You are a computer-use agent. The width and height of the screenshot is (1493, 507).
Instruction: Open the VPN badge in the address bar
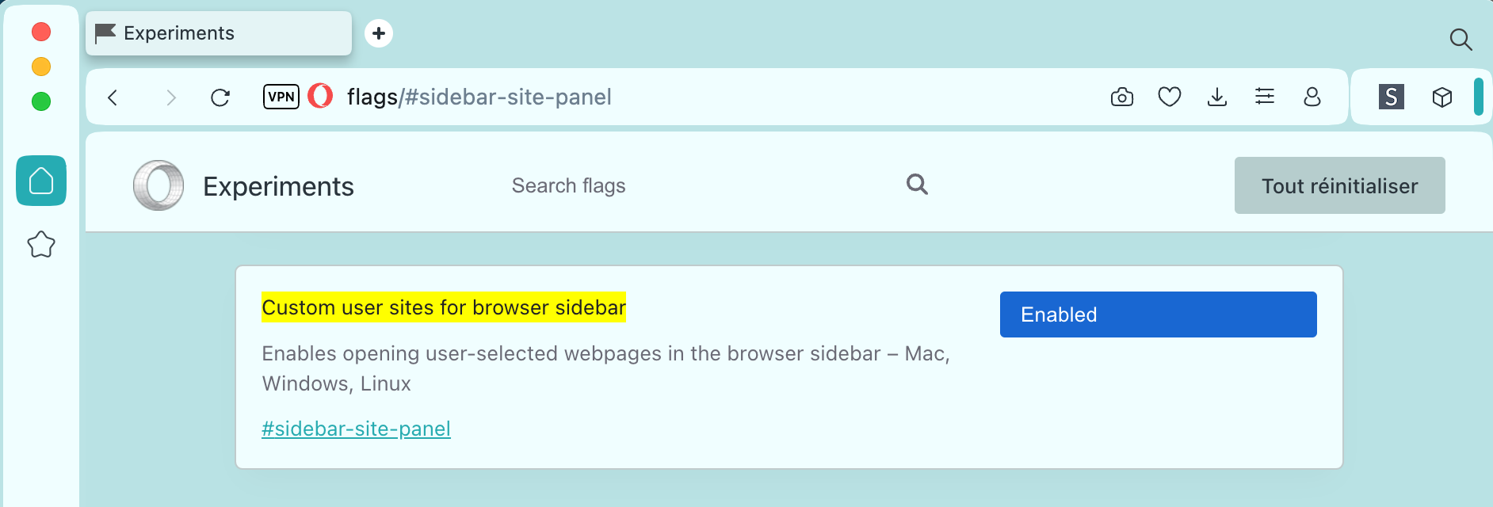coord(281,97)
